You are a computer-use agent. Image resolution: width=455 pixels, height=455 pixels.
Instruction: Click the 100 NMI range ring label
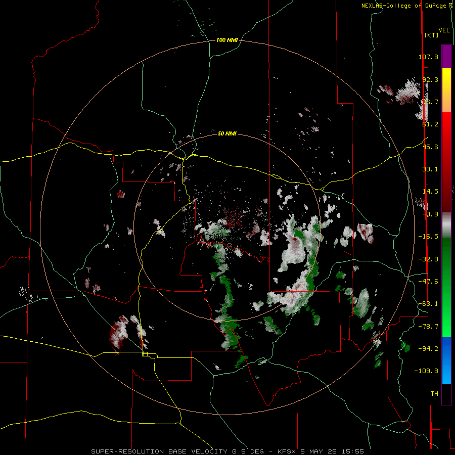(227, 40)
